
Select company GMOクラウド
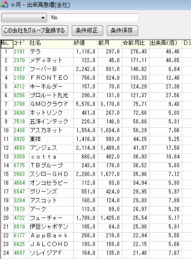pyautogui.click(x=49, y=104)
